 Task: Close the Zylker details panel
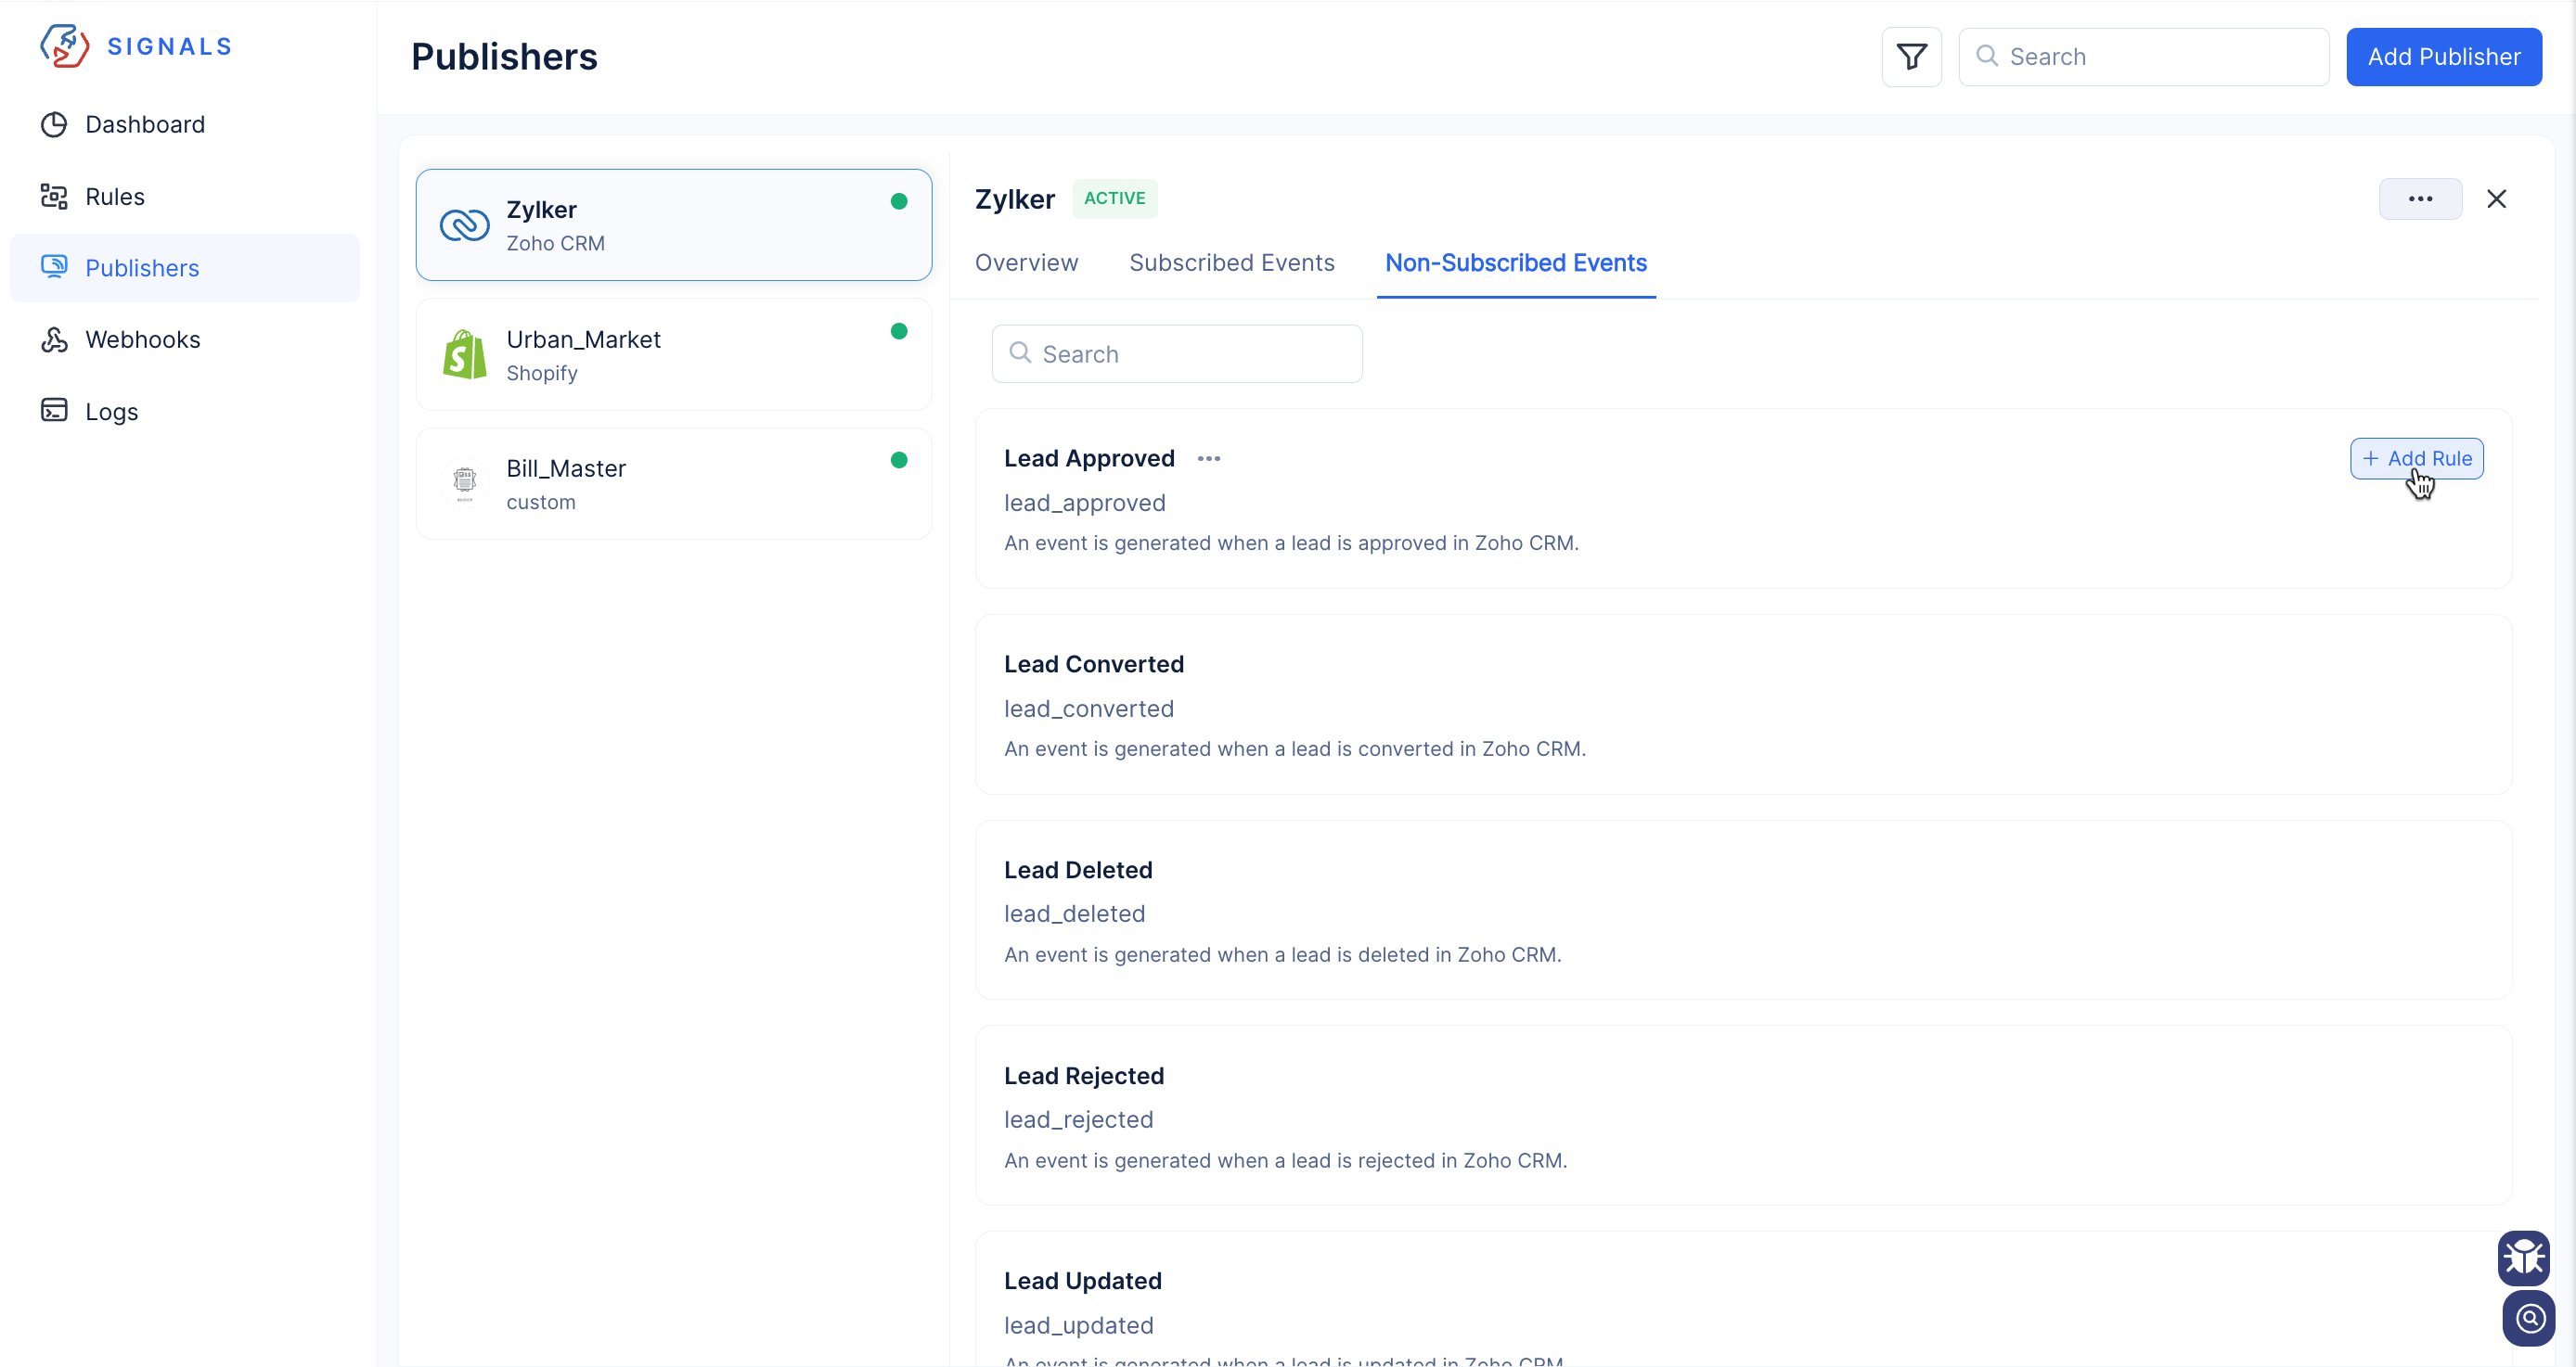coord(2496,198)
